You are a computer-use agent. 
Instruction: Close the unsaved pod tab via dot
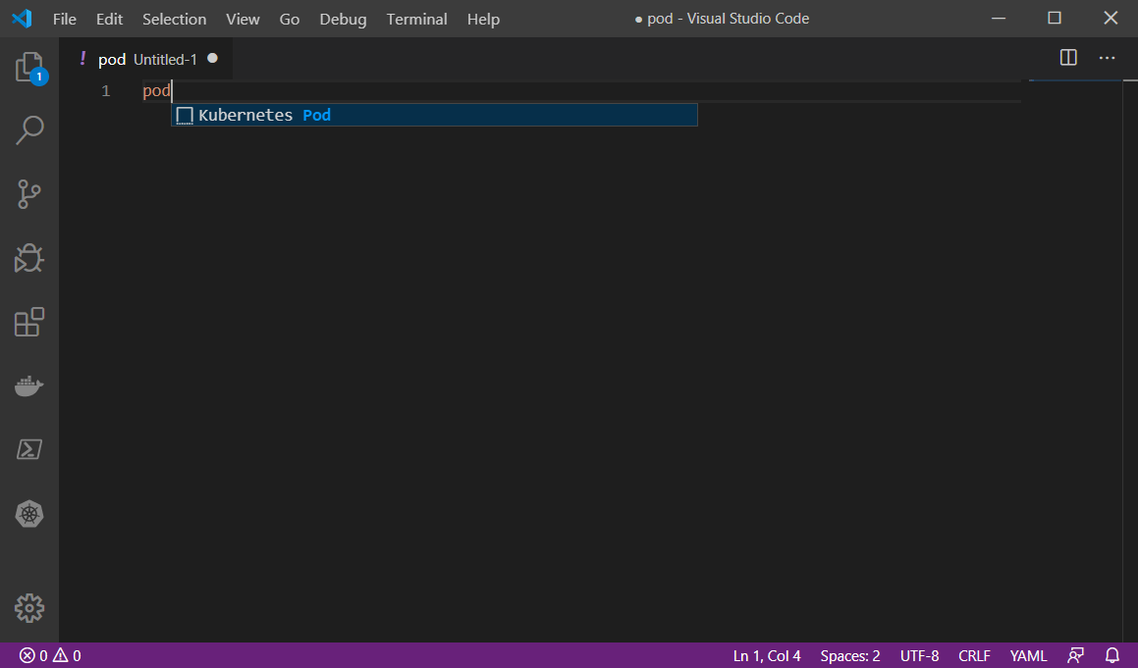click(x=213, y=58)
